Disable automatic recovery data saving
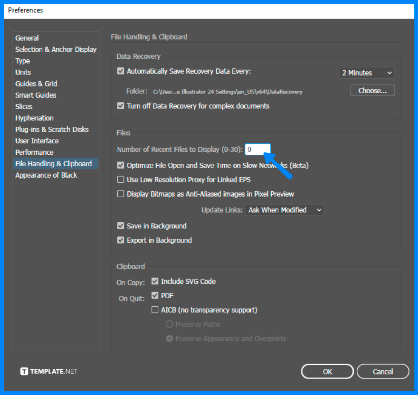418x395 pixels. [120, 71]
